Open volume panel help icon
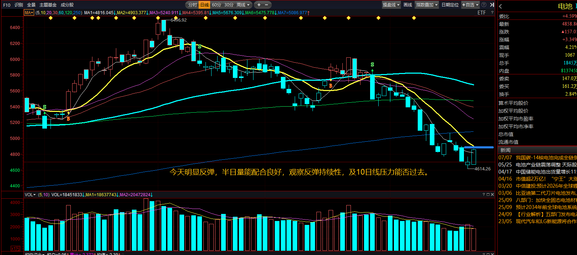Viewport: 577px width, 255px height. (x=483, y=194)
